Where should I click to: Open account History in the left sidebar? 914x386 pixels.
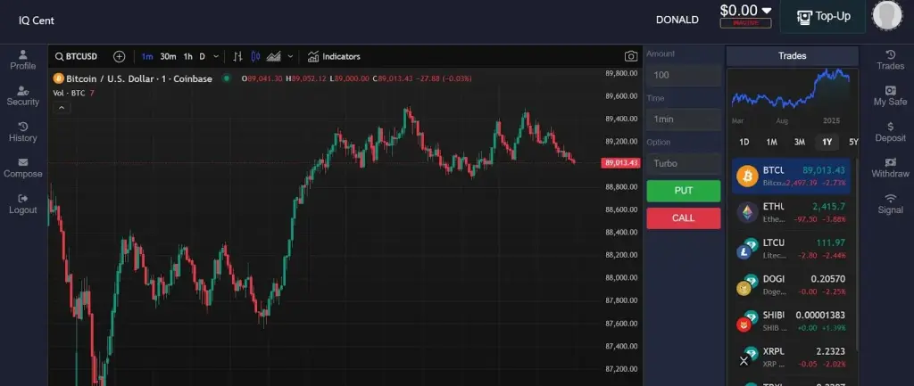point(22,132)
